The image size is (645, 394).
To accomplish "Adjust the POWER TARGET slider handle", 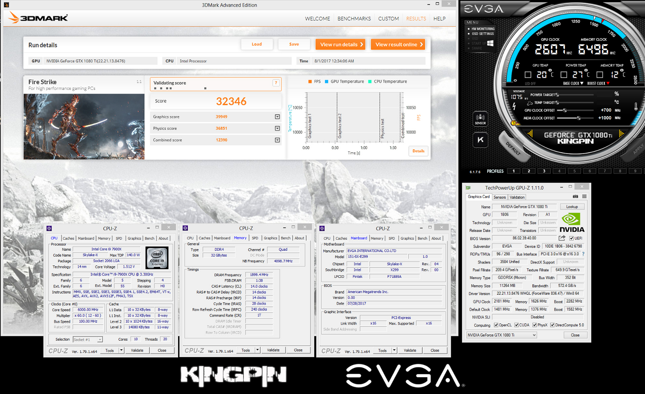I will [557, 95].
